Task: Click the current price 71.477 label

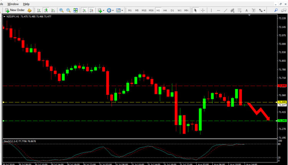Action: (x=282, y=105)
